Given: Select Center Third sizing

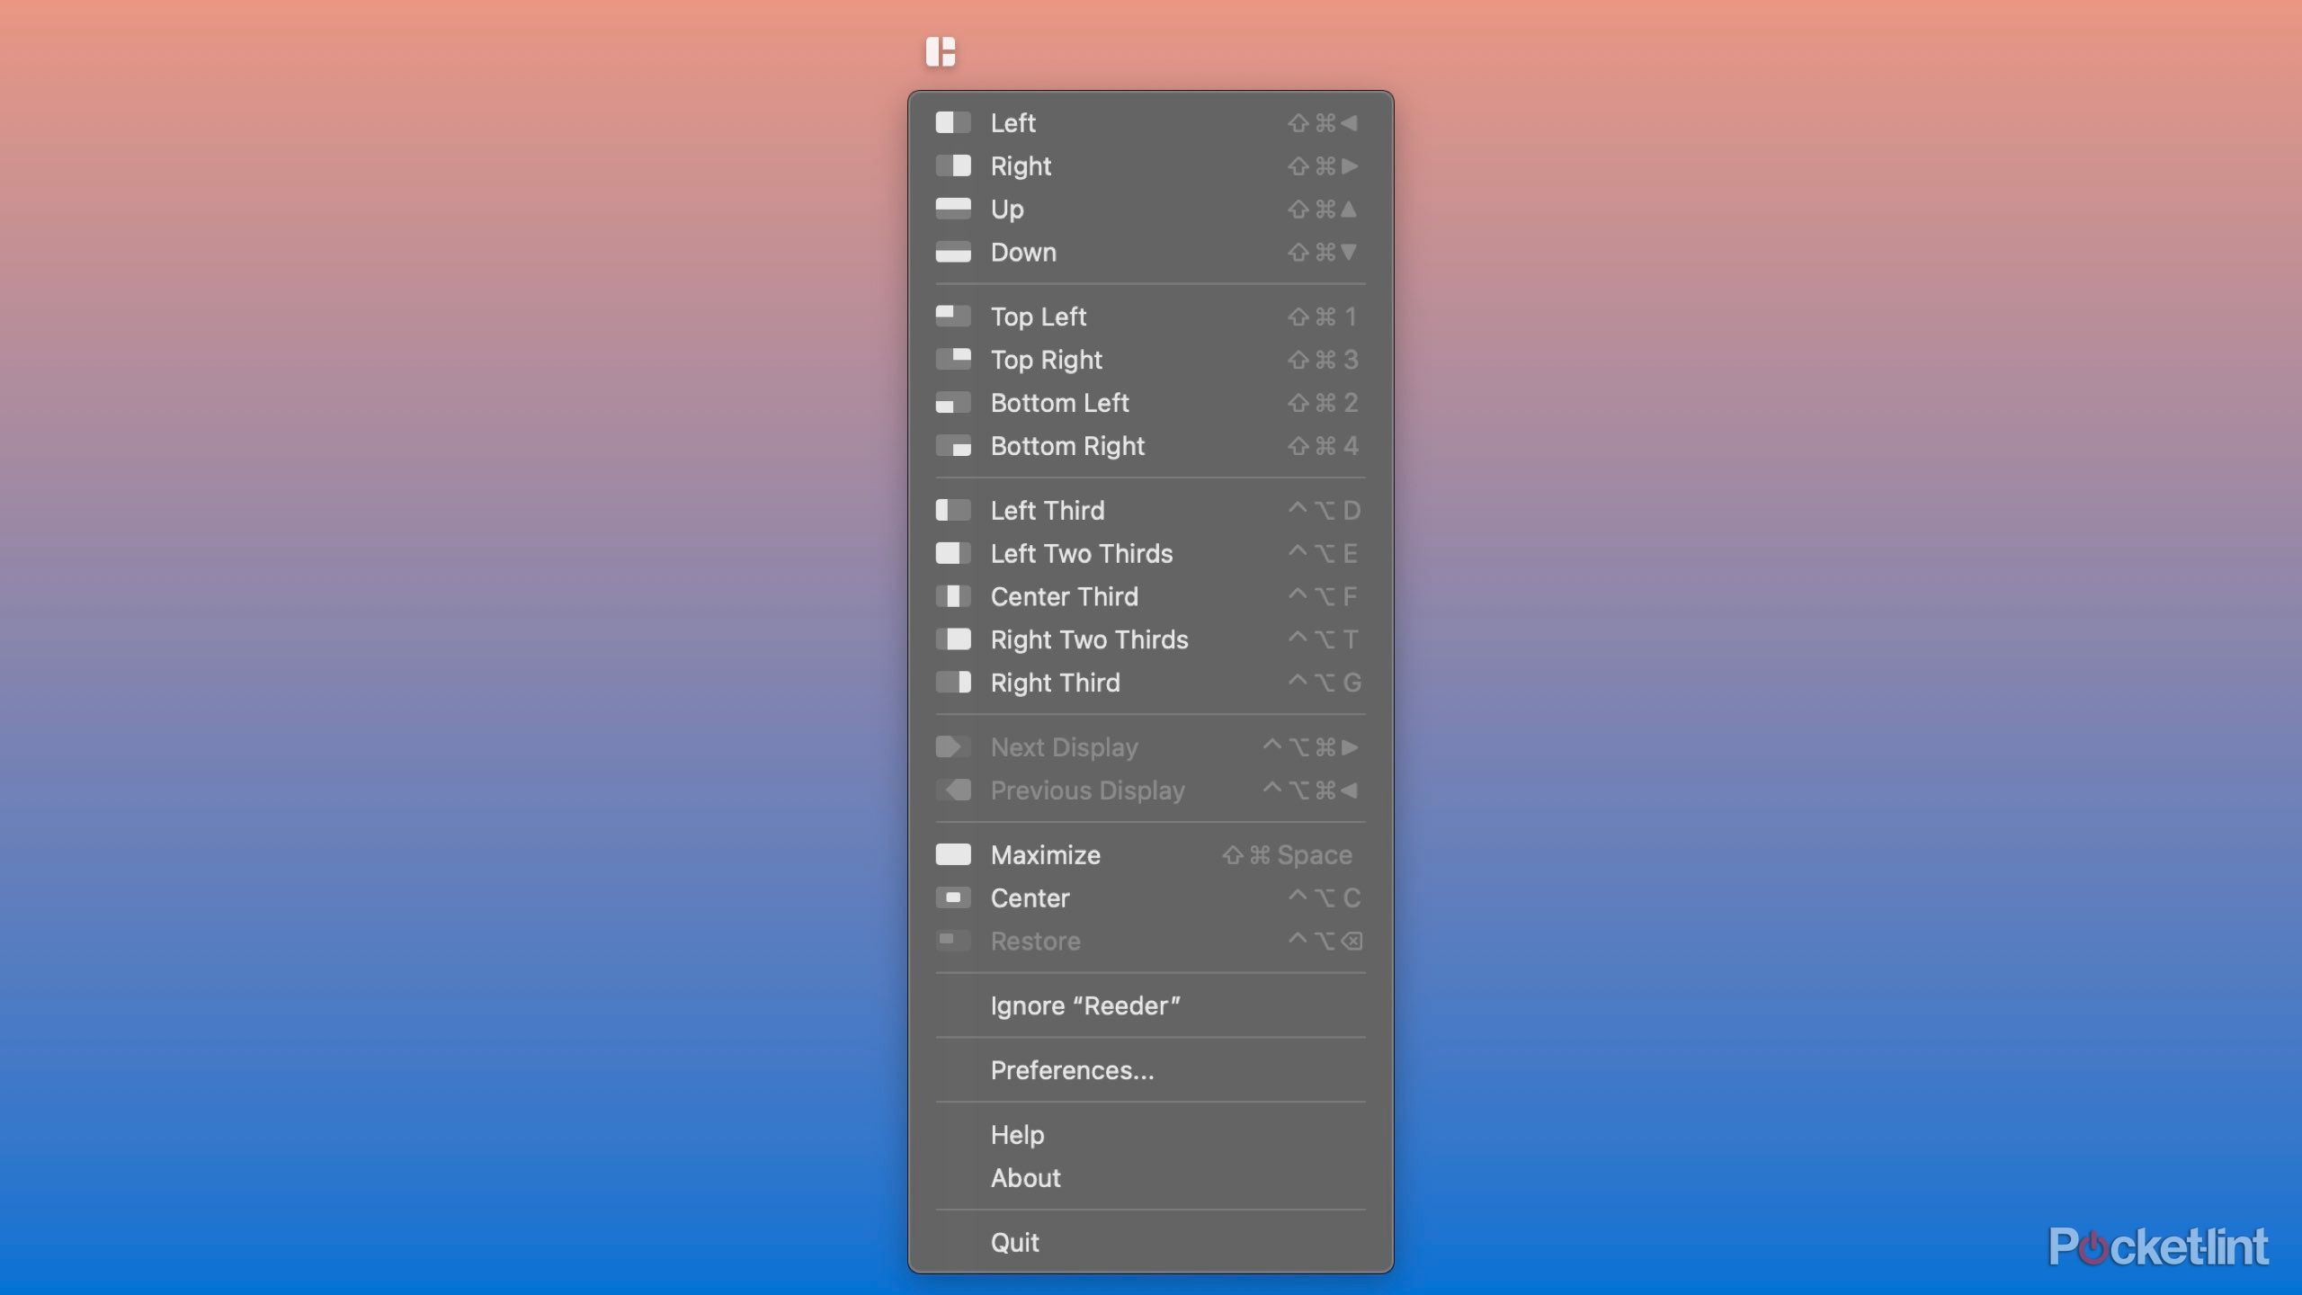Looking at the screenshot, I should pos(1065,596).
